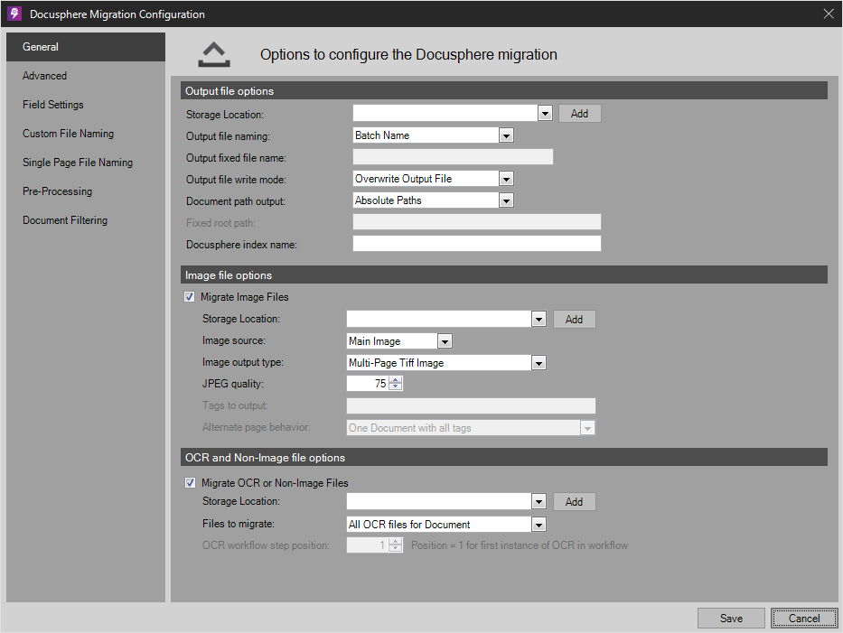Decrease JPEG quality with down arrow
843x633 pixels.
396,386
